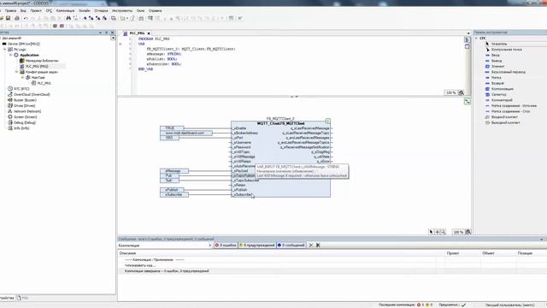Click the Undo arrow in the toolbar
The height and width of the screenshot is (308, 547).
[x=26, y=18]
